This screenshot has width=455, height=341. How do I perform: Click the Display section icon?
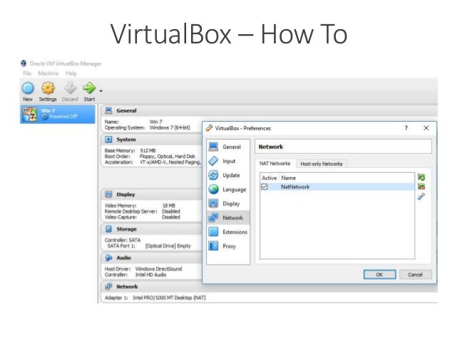(108, 194)
